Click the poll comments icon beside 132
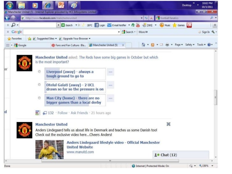 pos(45,113)
